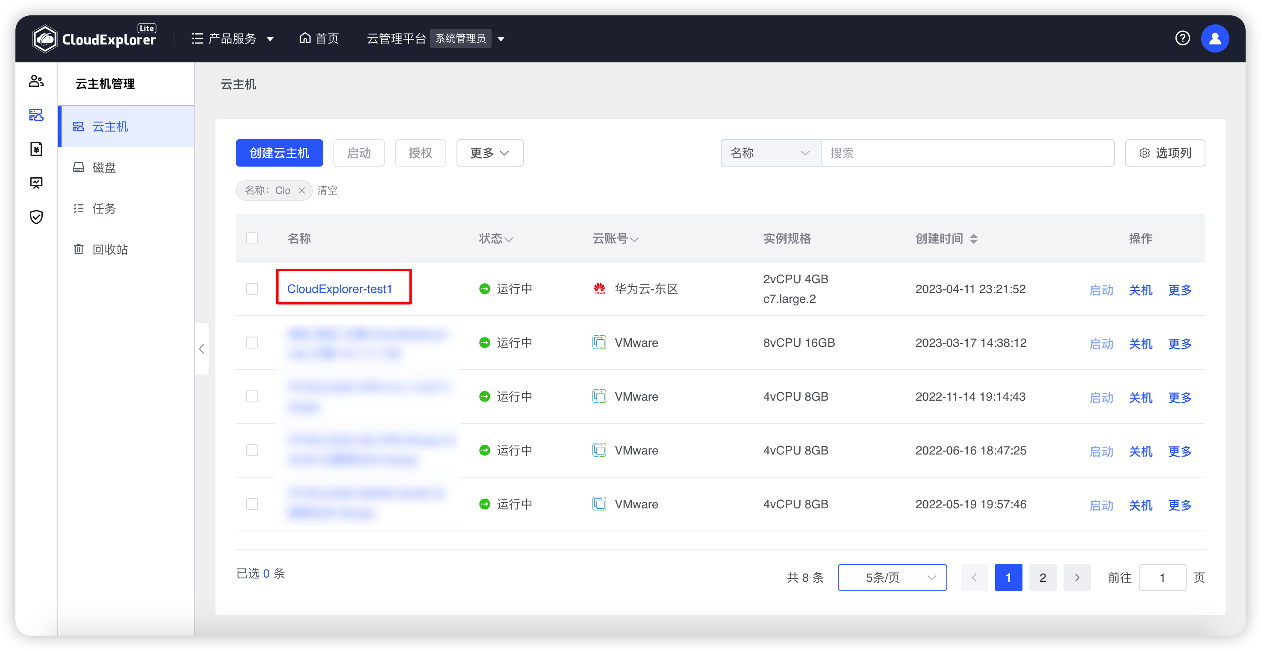
Task: Click 云管理平台 in top navigation
Action: click(x=396, y=38)
